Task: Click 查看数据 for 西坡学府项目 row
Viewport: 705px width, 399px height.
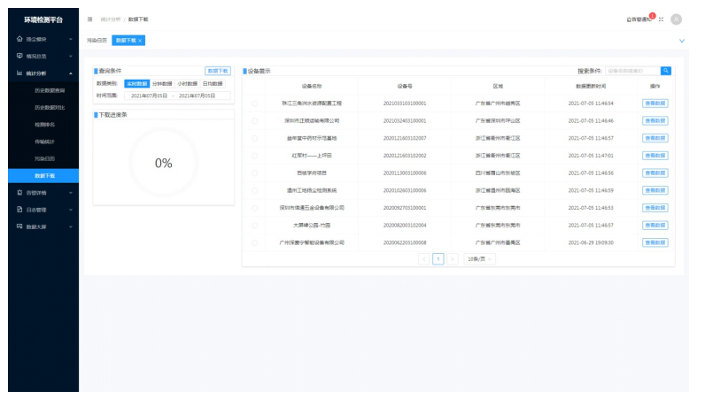Action: pyautogui.click(x=655, y=173)
